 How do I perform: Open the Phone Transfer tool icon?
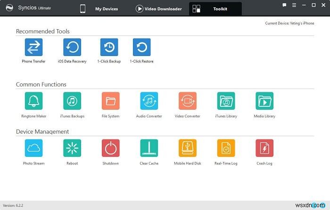click(33, 47)
